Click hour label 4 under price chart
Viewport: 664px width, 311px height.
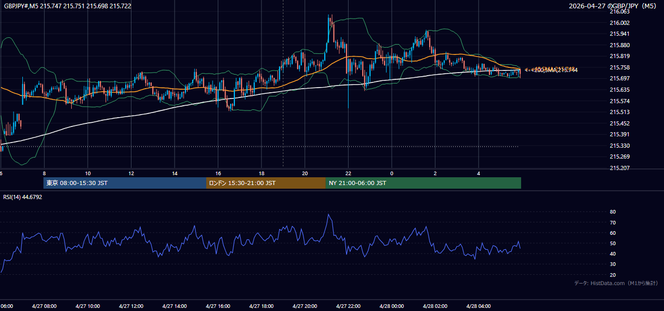click(x=479, y=173)
